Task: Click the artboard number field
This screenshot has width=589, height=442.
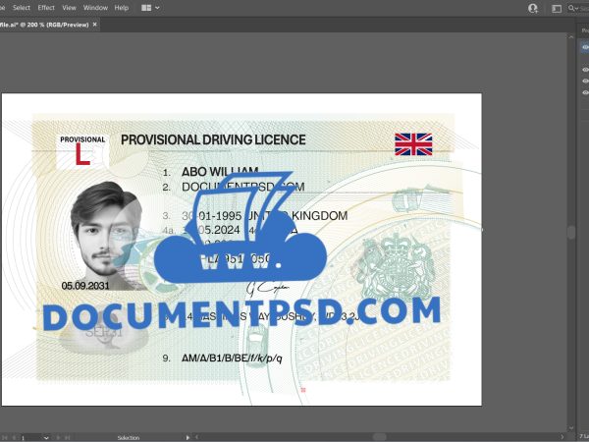Action: (x=30, y=438)
